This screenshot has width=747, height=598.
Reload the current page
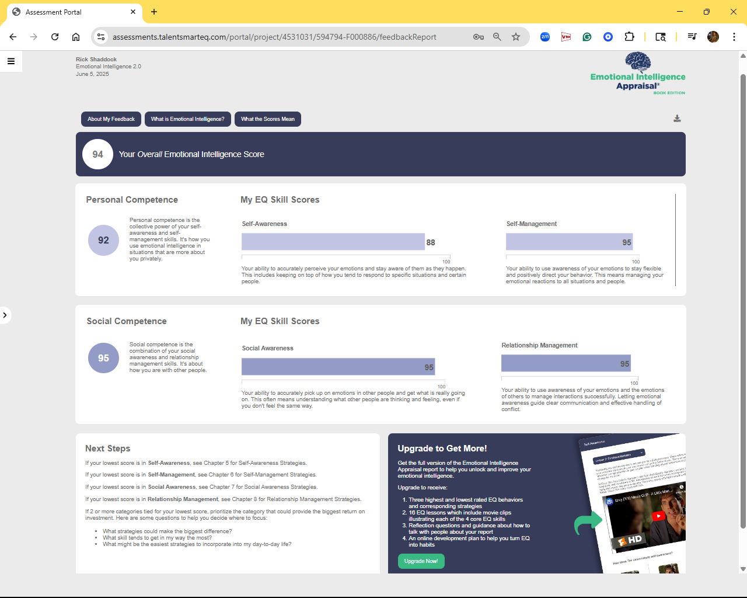click(x=55, y=37)
